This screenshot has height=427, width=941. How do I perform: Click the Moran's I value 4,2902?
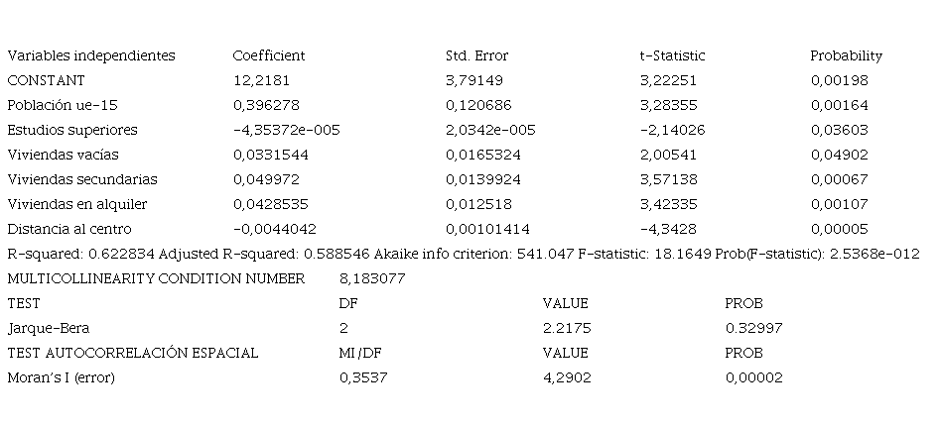pos(567,377)
